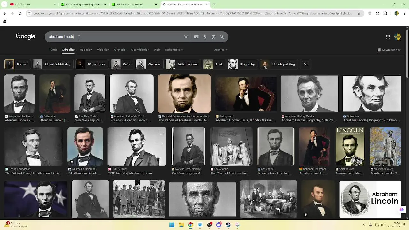
Task: Open Amazon.com LINCOLN book cover image
Action: pos(350,147)
